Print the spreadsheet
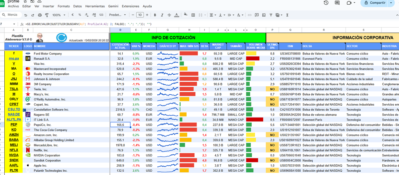Image resolution: width=399 pixels, height=175 pixels. click(x=40, y=15)
